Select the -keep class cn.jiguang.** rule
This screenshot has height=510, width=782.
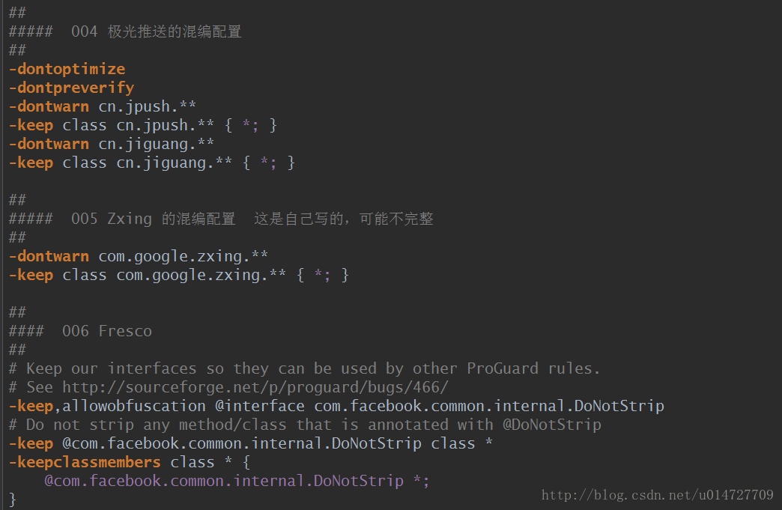[151, 163]
